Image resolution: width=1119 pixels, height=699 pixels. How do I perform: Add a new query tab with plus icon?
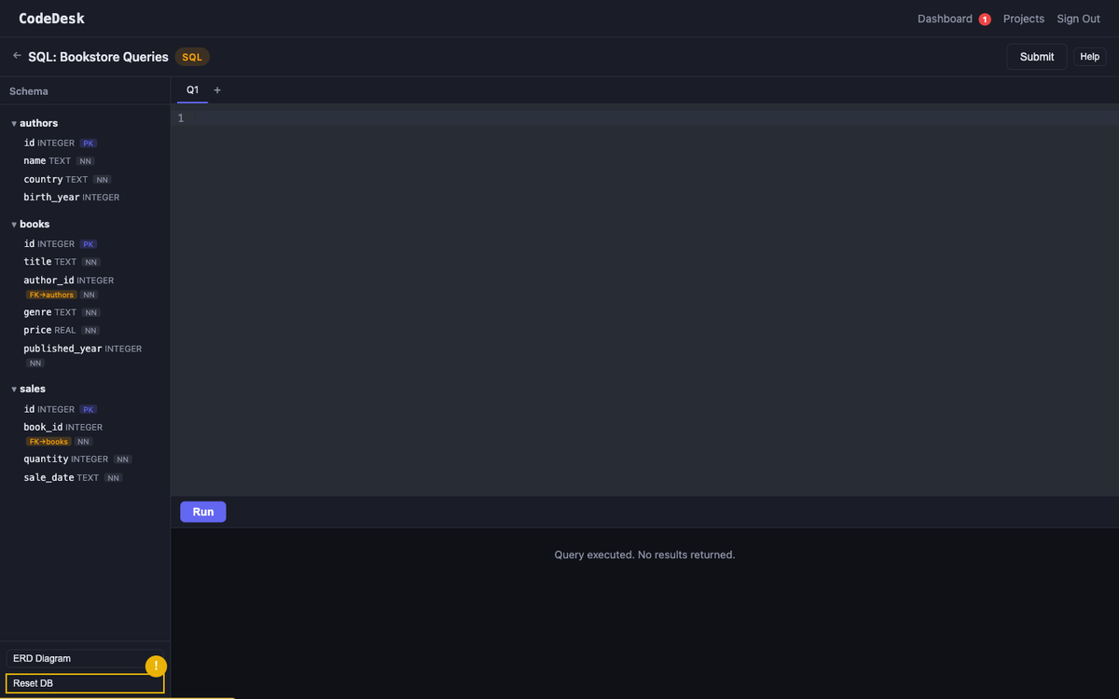coord(217,90)
